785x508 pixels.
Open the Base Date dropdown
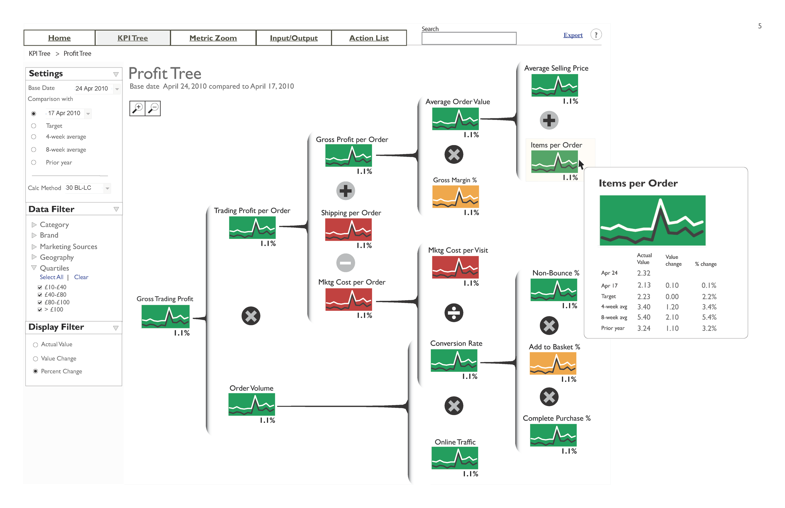(x=114, y=88)
